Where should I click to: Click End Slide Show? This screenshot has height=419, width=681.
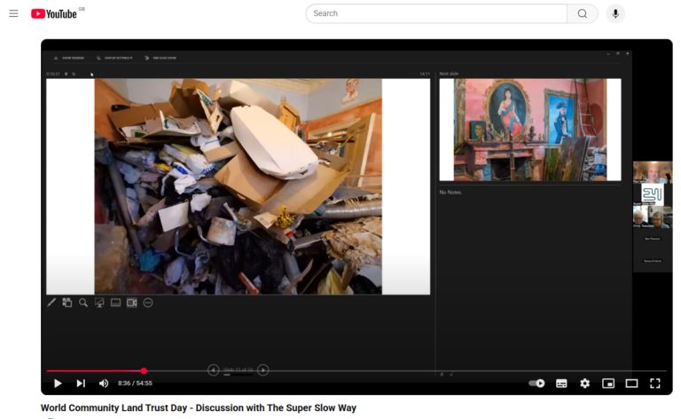160,58
